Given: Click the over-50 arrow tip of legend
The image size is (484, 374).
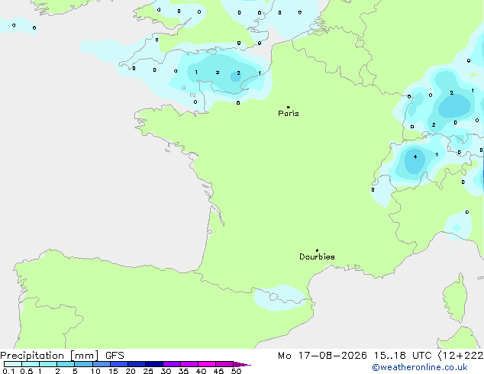Looking at the screenshot, I should pos(242,364).
